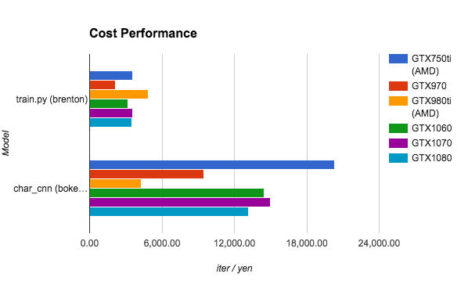Click the cyan GTX1080 legend swatch
468x288 pixels.
[398, 158]
